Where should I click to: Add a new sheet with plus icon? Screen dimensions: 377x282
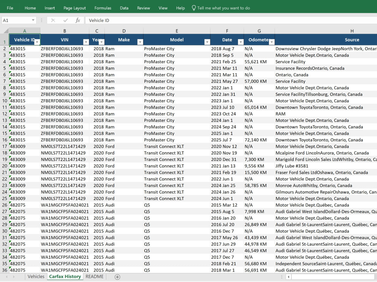click(x=117, y=277)
